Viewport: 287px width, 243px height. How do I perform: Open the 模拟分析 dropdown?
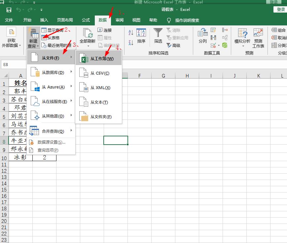242,38
